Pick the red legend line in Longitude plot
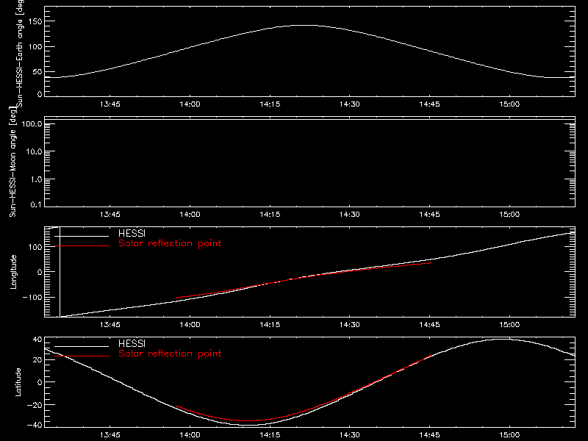Viewport: 588px width, 441px height. (82, 246)
